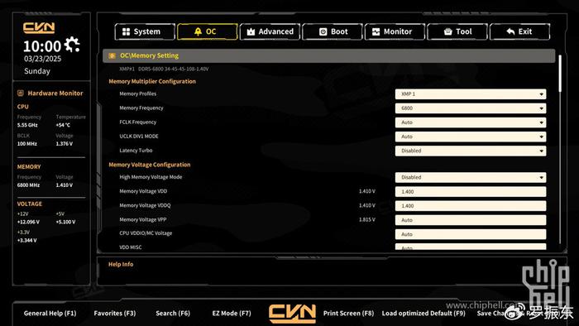This screenshot has height=326, width=579.
Task: Click Memory Voltage VPP input field
Action: [x=471, y=220]
